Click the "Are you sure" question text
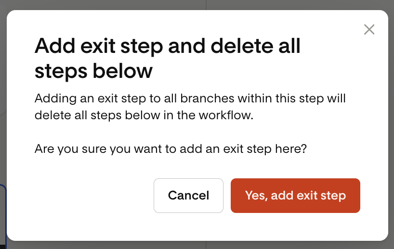The height and width of the screenshot is (249, 394). [x=171, y=149]
